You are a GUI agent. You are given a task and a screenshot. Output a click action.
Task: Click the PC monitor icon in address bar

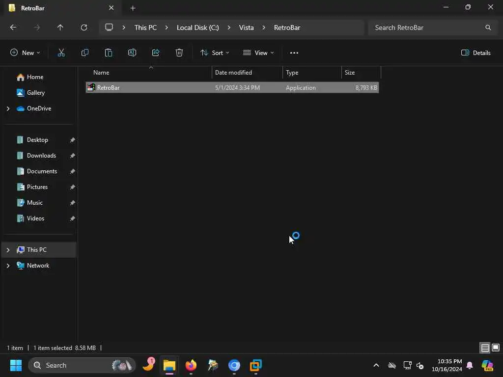[x=109, y=27]
